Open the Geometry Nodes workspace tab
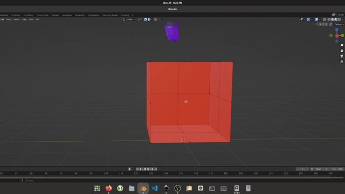 (110, 15)
